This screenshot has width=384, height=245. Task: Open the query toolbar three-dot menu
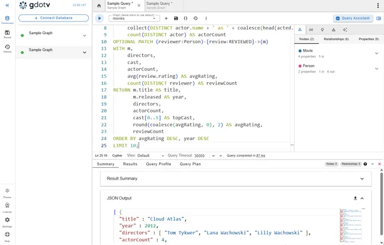pyautogui.click(x=206, y=19)
